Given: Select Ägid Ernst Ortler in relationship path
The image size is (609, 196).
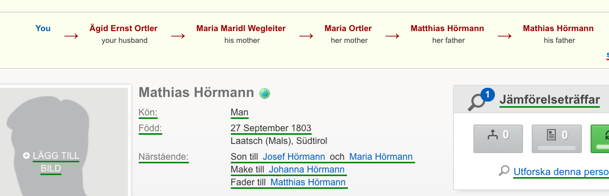Looking at the screenshot, I should tap(123, 28).
